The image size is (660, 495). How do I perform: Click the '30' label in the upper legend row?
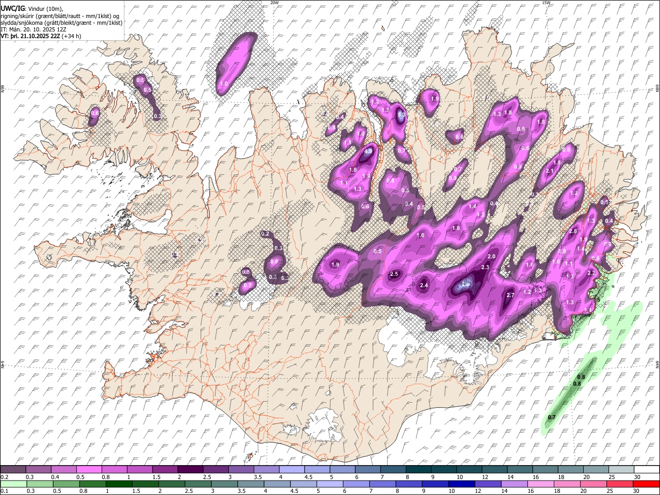tap(637, 477)
